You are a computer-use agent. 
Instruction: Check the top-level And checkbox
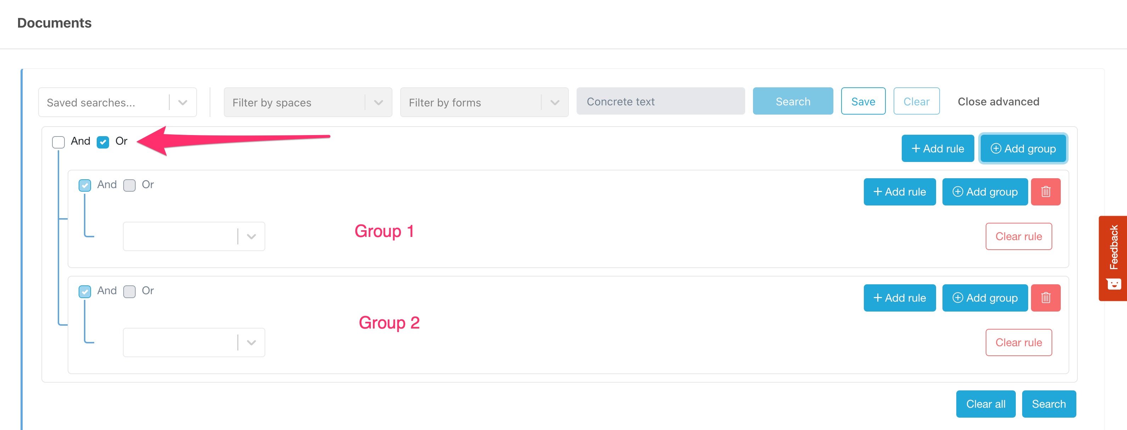coord(58,142)
